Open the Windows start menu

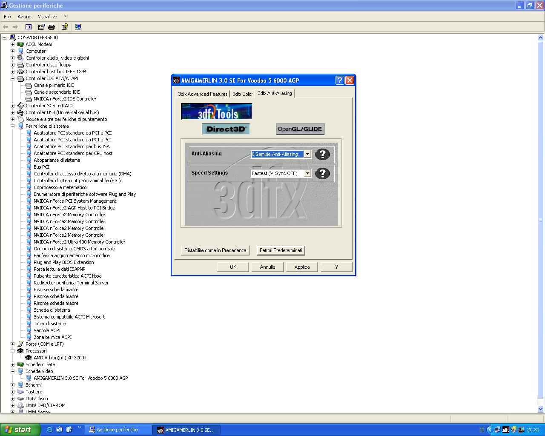pyautogui.click(x=20, y=430)
